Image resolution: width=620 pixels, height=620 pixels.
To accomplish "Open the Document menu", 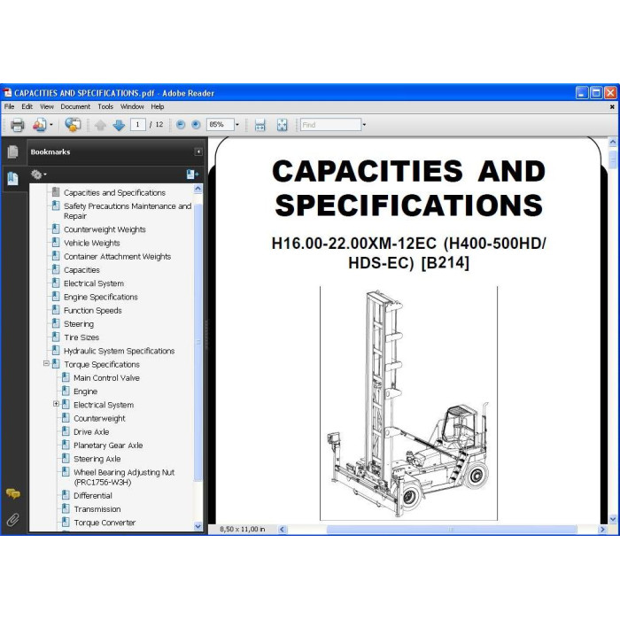I will [75, 107].
